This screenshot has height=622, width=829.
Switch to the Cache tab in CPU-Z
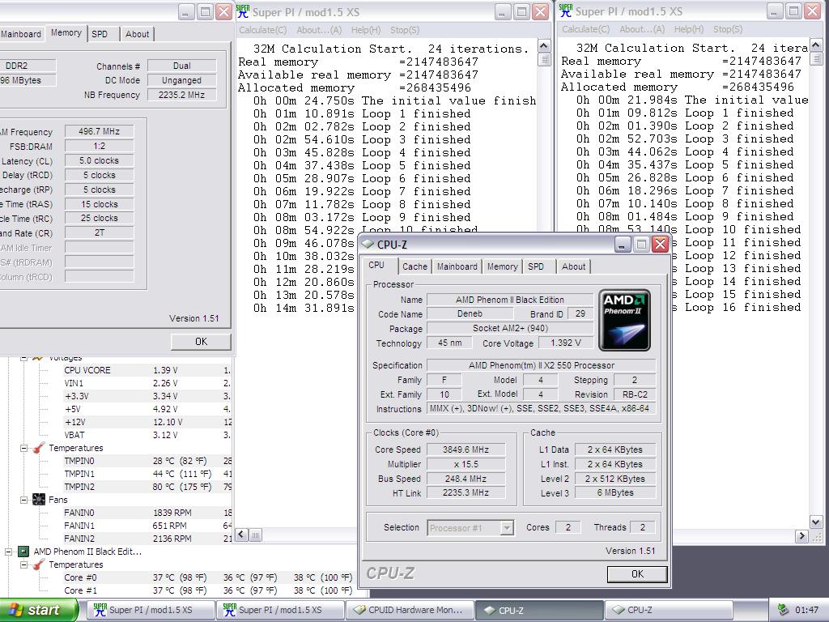414,266
